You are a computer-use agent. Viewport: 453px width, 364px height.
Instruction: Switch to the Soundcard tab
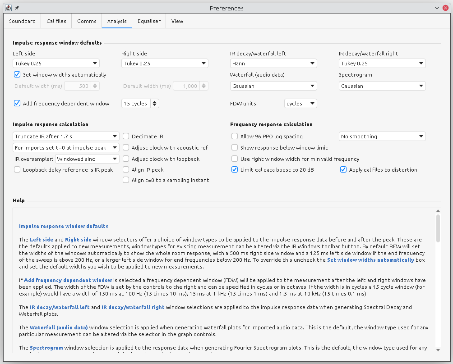coord(22,21)
